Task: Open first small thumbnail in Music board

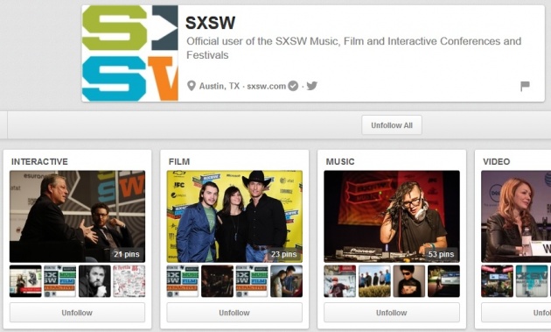Action: point(340,281)
